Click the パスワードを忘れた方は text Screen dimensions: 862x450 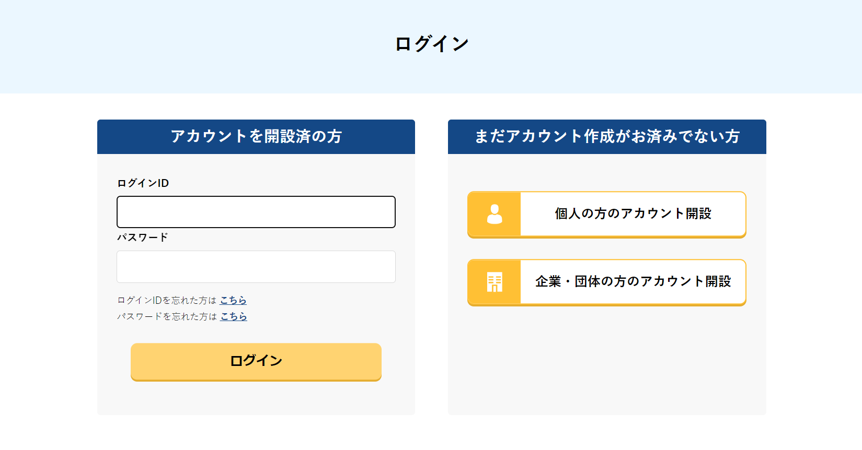coord(167,316)
